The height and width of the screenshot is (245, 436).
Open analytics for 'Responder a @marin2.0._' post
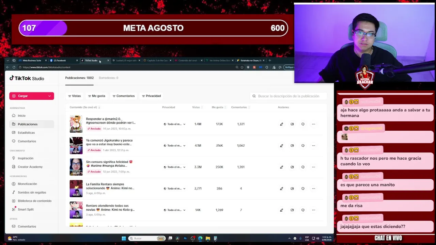pos(292,124)
